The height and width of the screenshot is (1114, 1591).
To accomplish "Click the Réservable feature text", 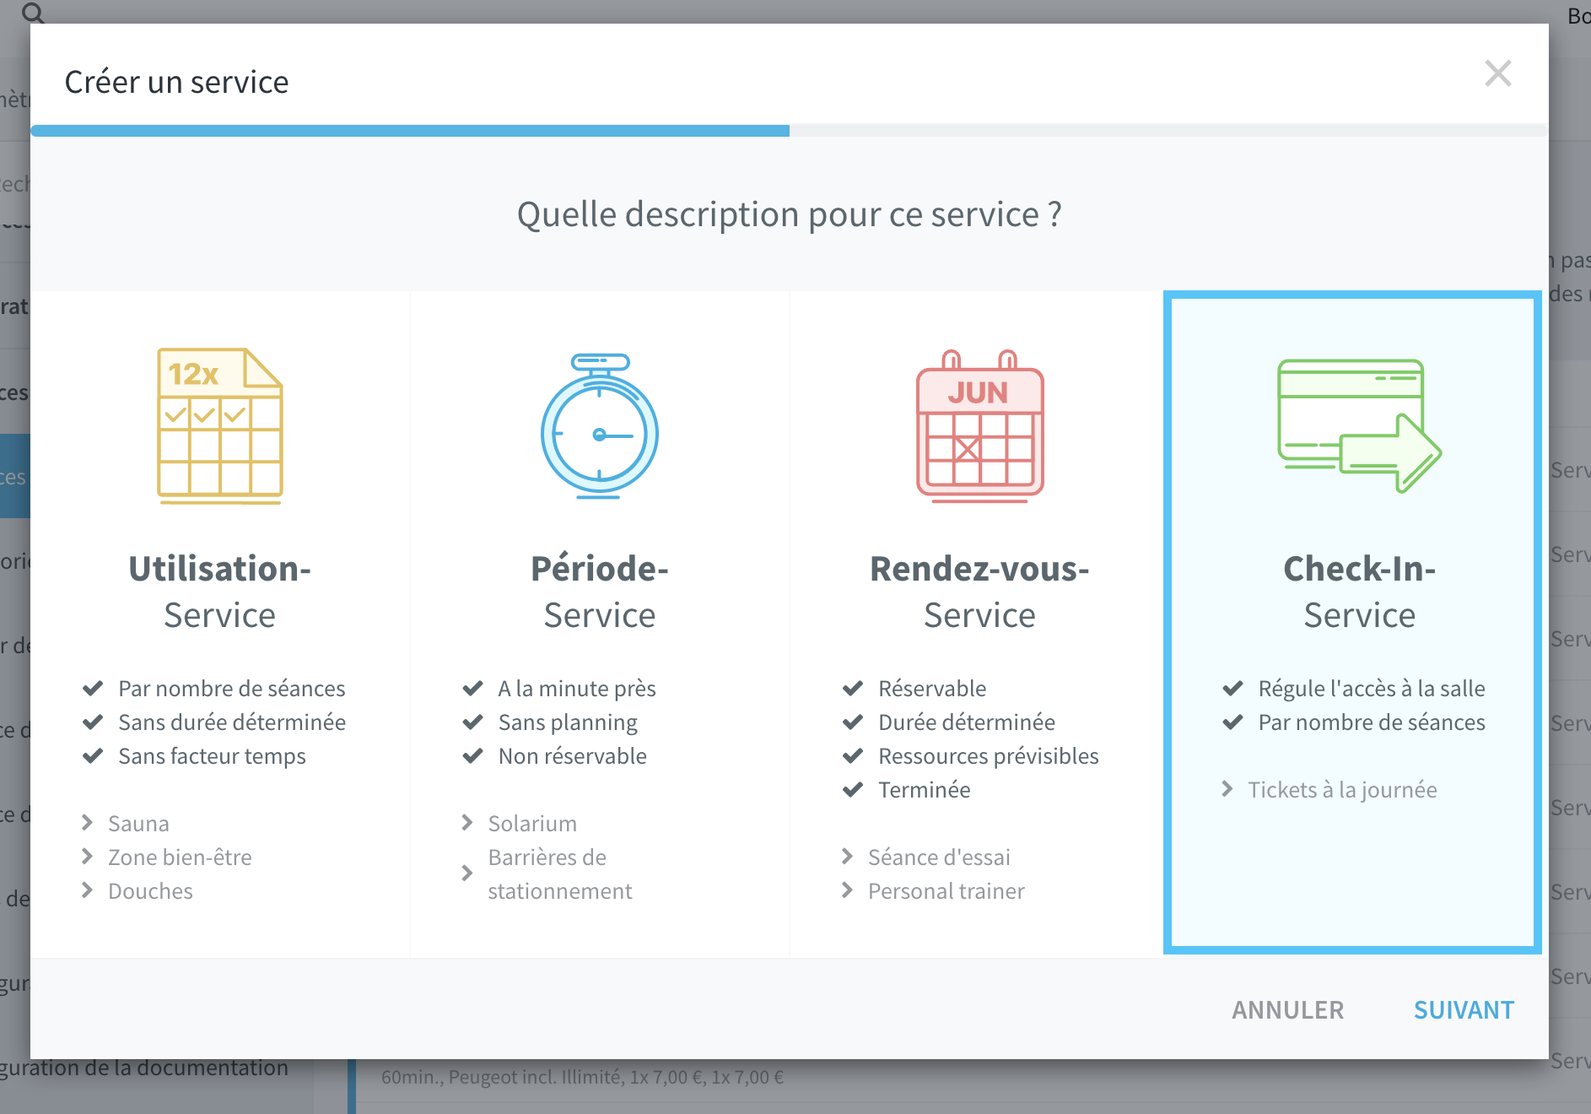I will coord(932,689).
